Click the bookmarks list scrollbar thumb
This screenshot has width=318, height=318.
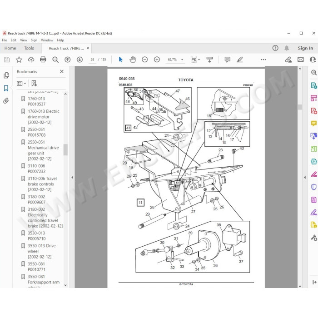[x=65, y=149]
